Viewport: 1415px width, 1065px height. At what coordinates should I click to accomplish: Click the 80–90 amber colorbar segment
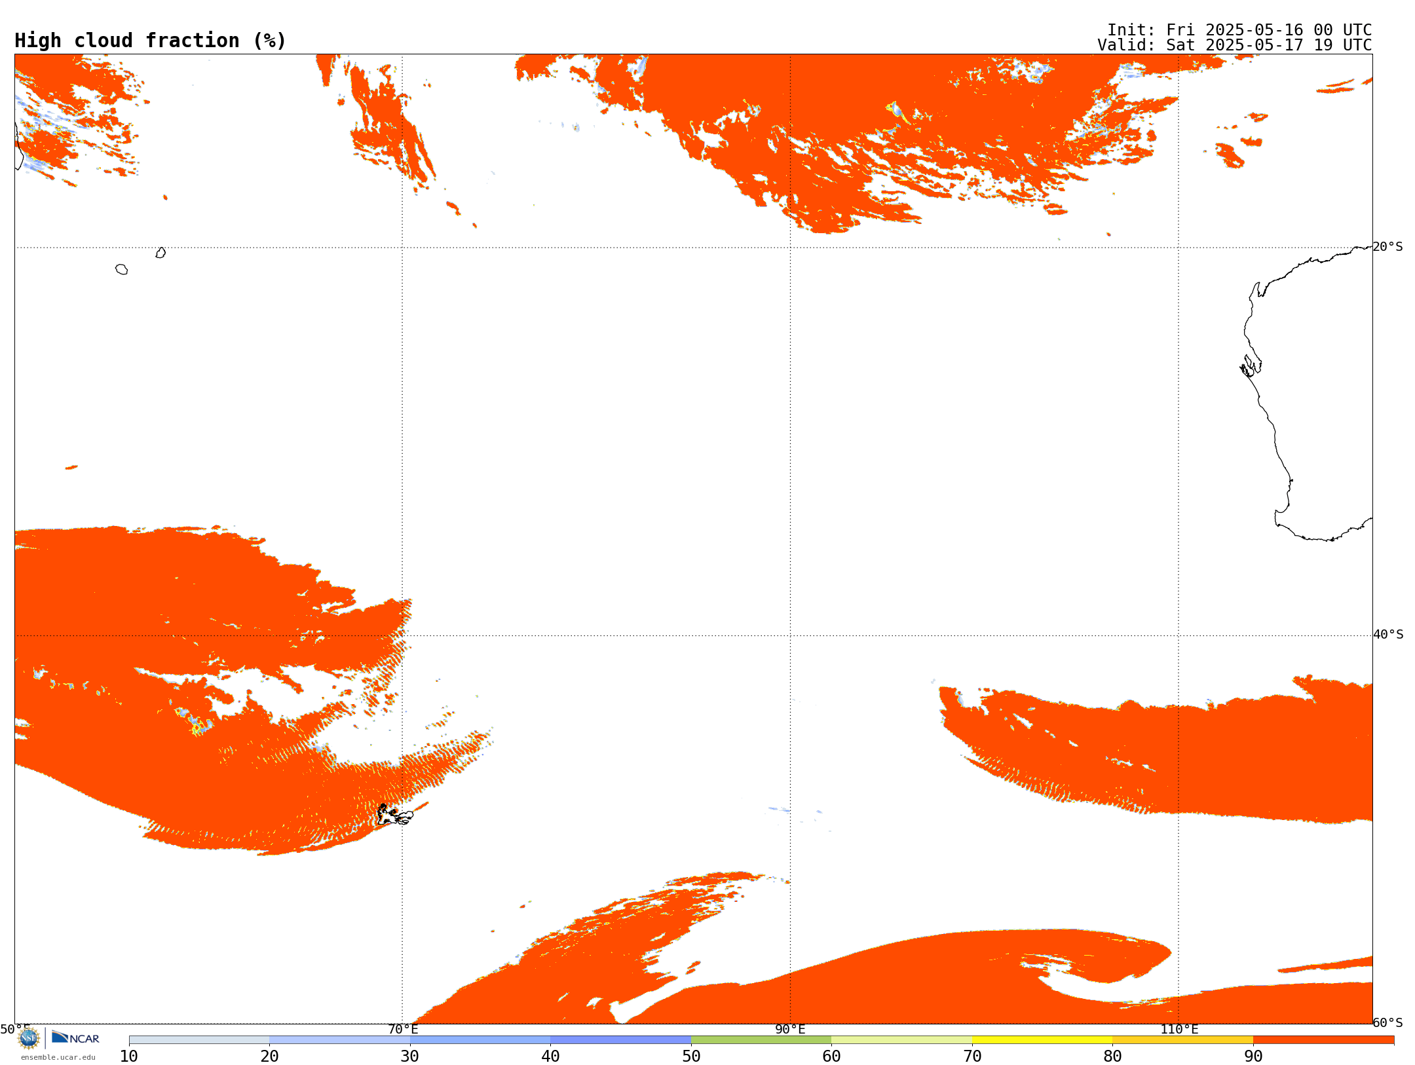tap(1182, 1040)
